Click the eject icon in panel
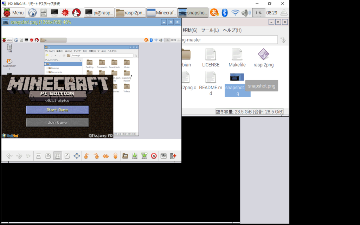This screenshot has height=225, width=360. (284, 12)
